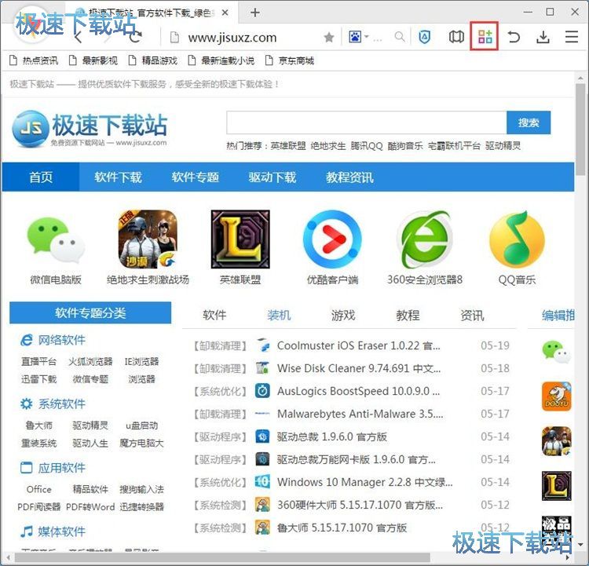
Task: Click hot recommendation 英雄联盟
Action: (288, 146)
